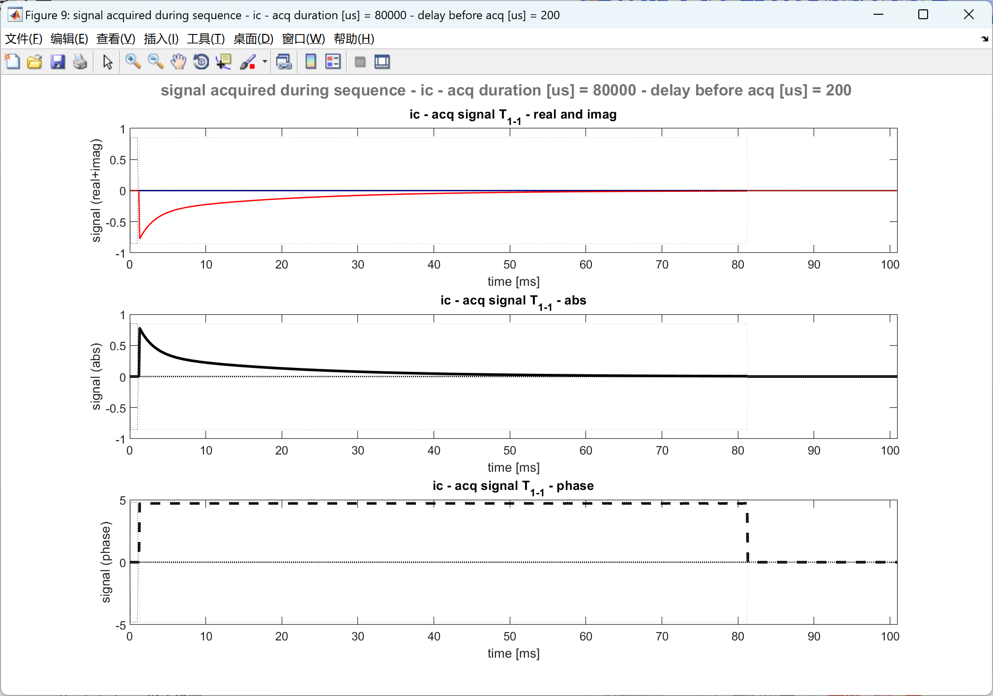Click the red curve in top plot

pos(206,204)
